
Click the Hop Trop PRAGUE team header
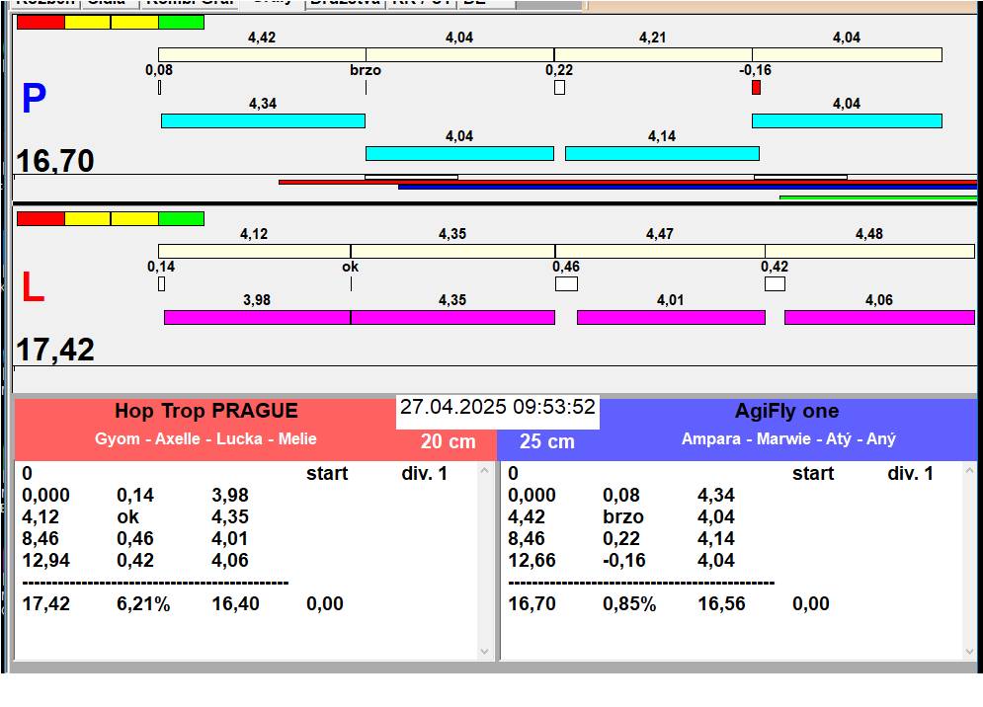(x=205, y=412)
